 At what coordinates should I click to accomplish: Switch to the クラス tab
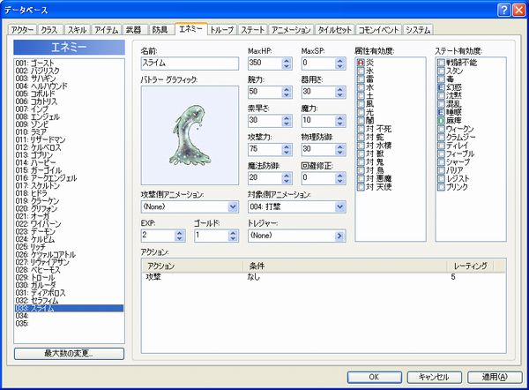pos(49,30)
